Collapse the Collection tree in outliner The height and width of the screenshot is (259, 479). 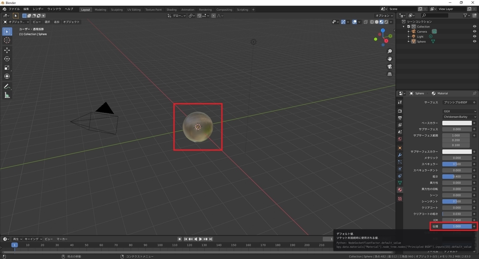pyautogui.click(x=404, y=27)
